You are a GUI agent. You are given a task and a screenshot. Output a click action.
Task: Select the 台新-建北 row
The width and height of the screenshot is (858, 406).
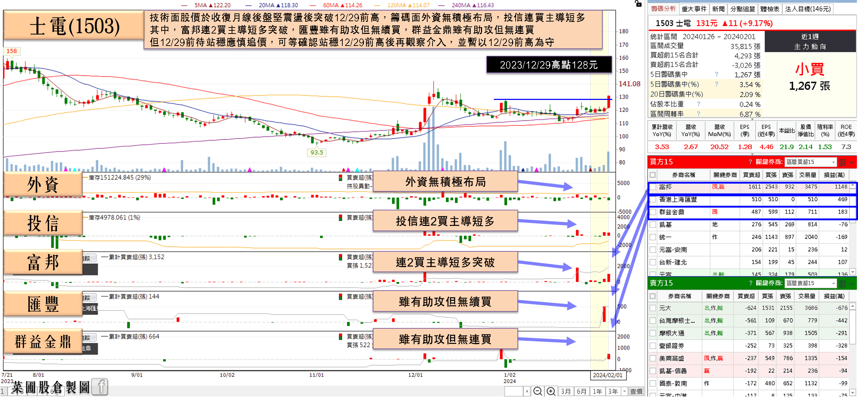tap(749, 262)
